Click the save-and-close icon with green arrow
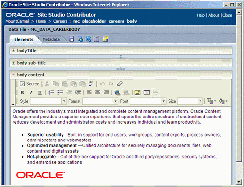Viewport: 244px width, 187px height. 80,39
